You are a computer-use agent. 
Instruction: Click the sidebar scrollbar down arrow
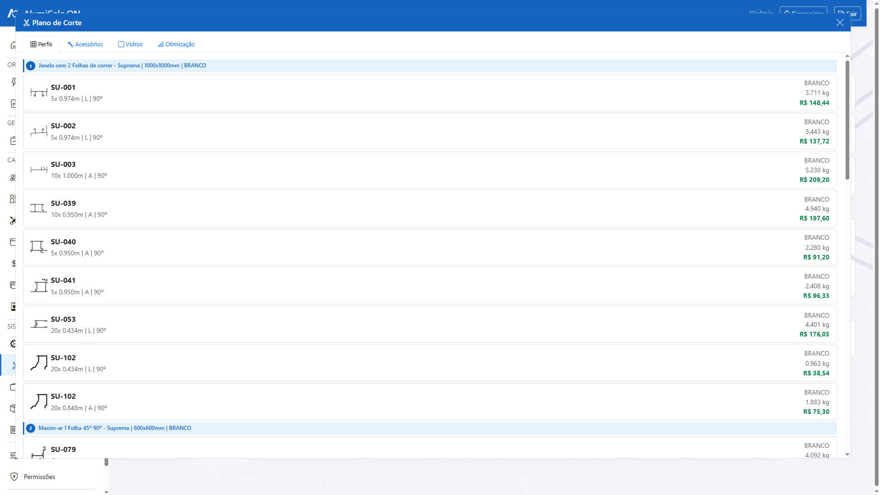(x=106, y=492)
